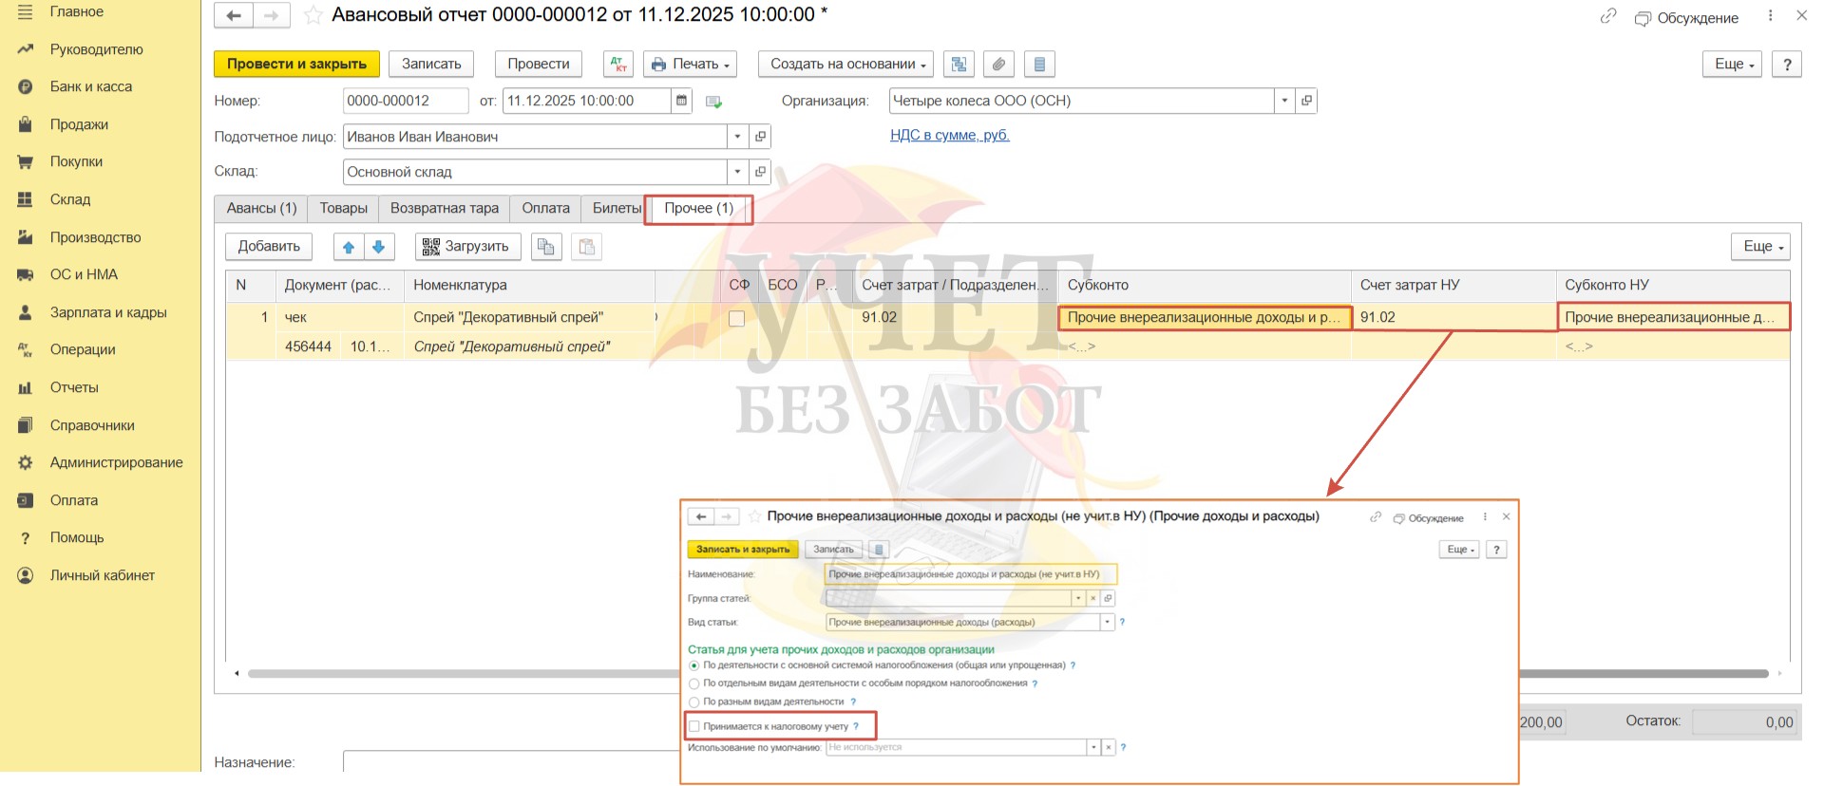
Task: Click the Номер input field
Action: click(x=406, y=101)
